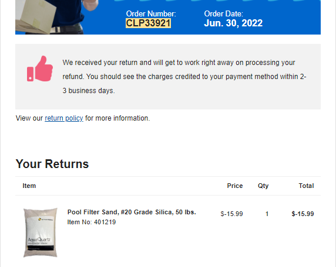Click the refund processing message text
Viewport: 336px width, 267px height.
point(184,77)
